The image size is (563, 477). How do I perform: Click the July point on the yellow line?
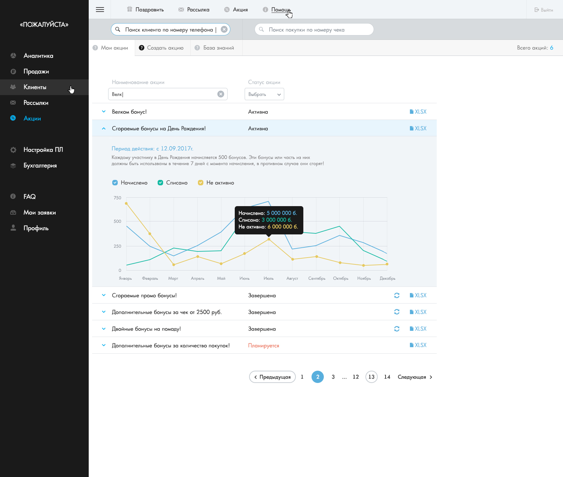click(269, 239)
